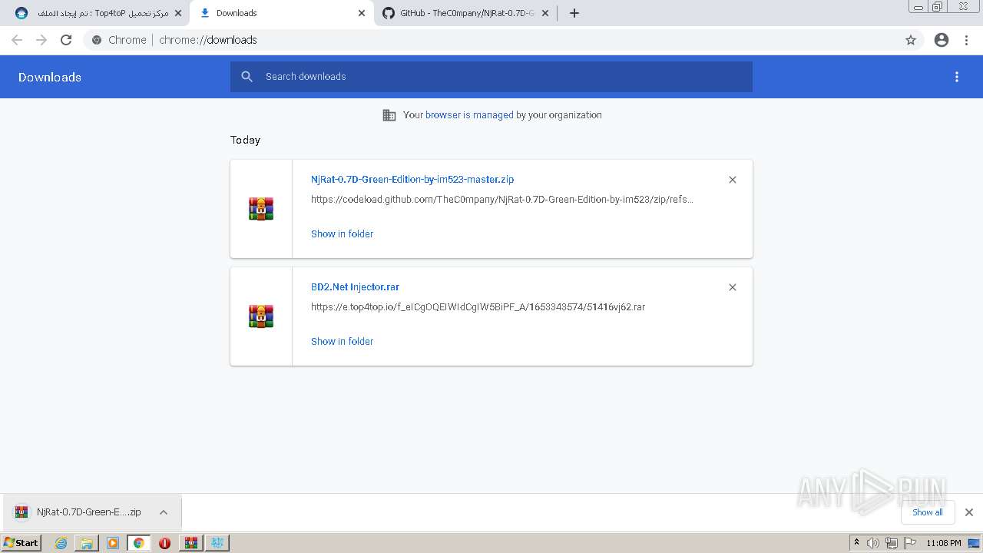Focus the Search downloads field
The image size is (983, 553).
pyautogui.click(x=491, y=77)
